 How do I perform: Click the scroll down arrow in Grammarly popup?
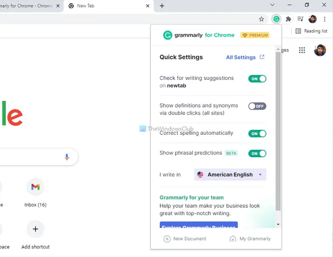coord(278,224)
